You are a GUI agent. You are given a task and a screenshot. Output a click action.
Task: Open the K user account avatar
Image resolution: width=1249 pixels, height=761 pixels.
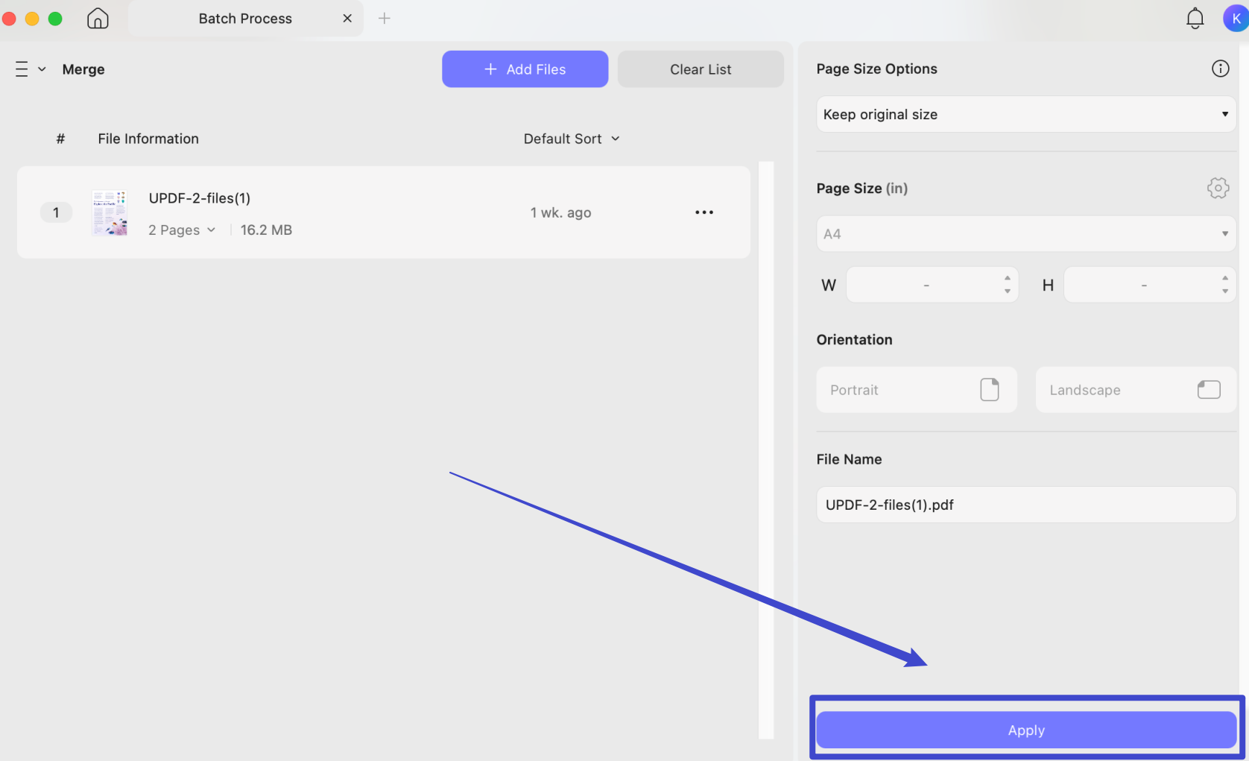[x=1236, y=19]
